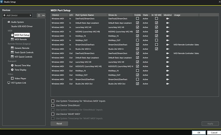The image size is (221, 135).
Task: Enable Use Device 'DirectMusic' checkbox
Action: [x=53, y=105]
